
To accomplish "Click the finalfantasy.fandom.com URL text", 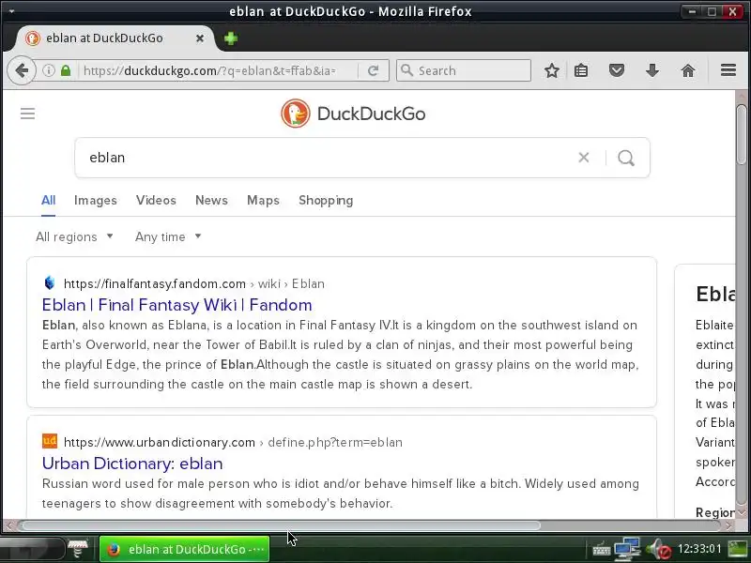I will click(155, 283).
